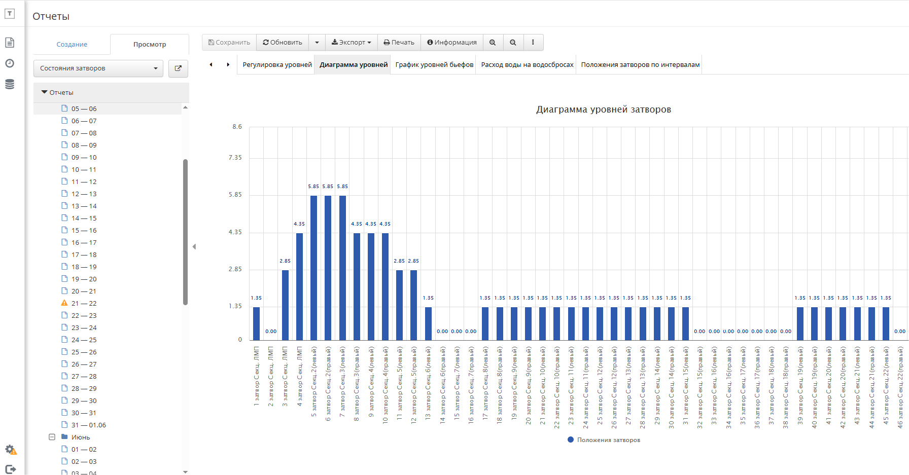Click the tree scroll up arrow

point(185,107)
